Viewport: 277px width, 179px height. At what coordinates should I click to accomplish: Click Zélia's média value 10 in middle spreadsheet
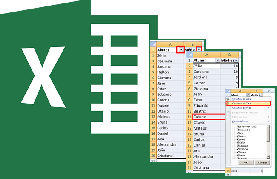(229, 66)
